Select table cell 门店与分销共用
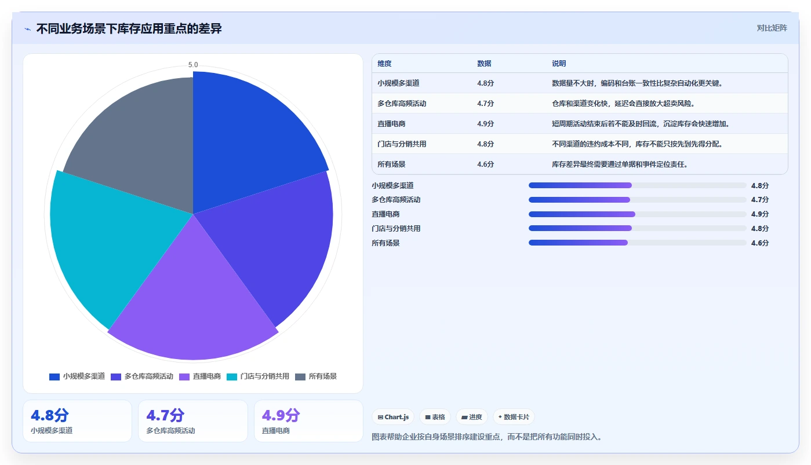 (402, 144)
